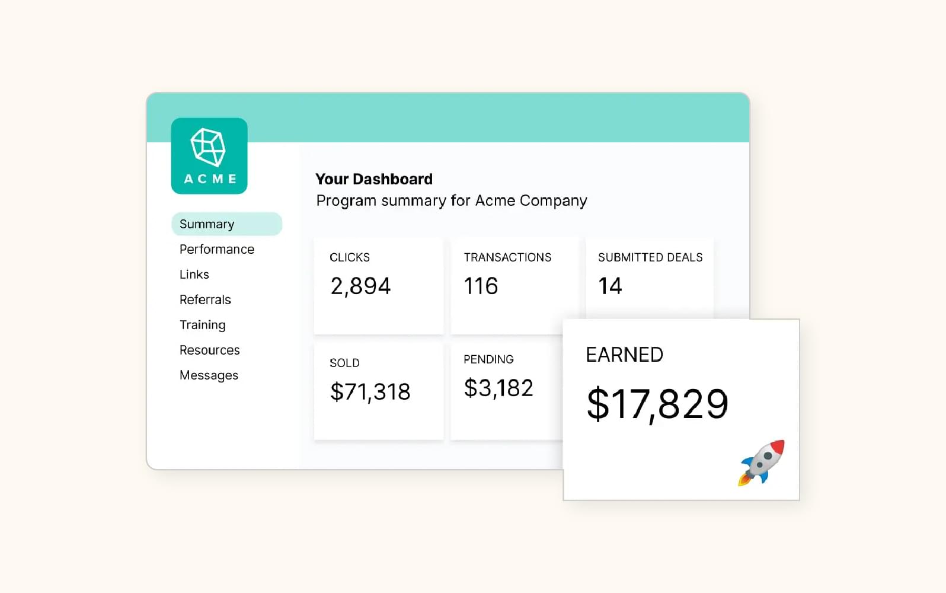This screenshot has height=593, width=946.
Task: Open the Links page
Action: pyautogui.click(x=194, y=274)
